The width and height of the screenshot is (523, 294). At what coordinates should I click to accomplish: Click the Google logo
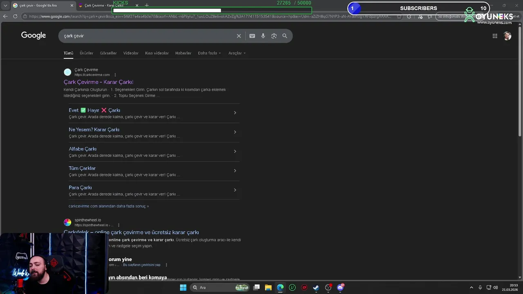[x=34, y=36]
